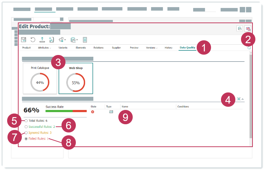This screenshot has width=265, height=171.
Task: Open the Versions tab dropdown
Action: [152, 47]
